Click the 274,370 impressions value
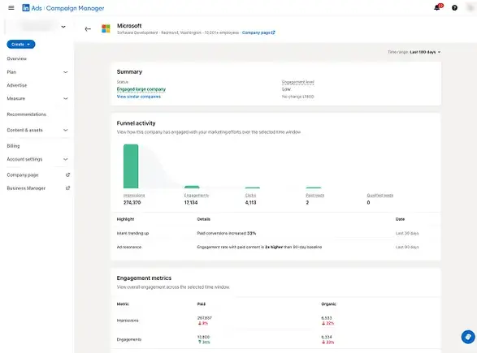Screen dimensions: 477x353 [x=132, y=203]
